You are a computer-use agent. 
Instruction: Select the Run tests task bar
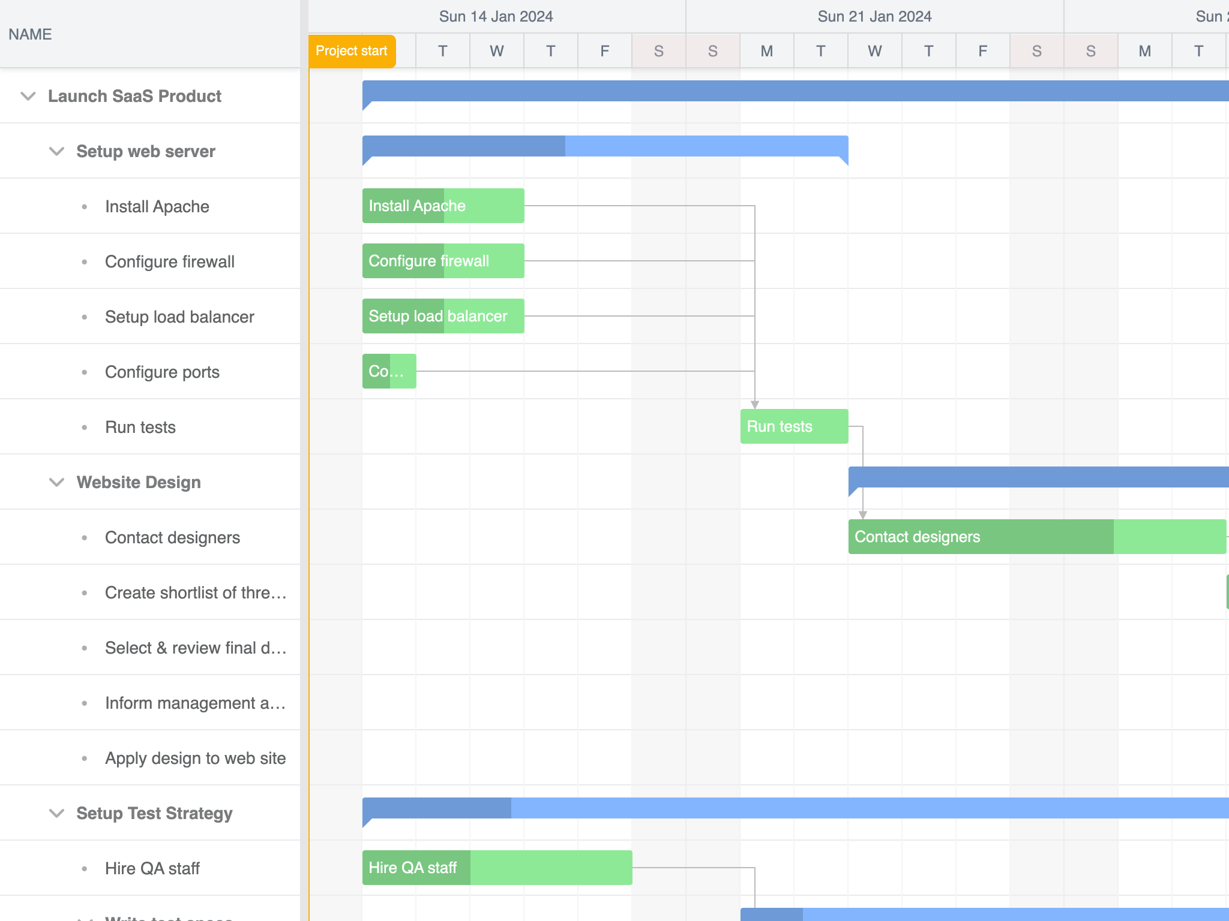pos(793,426)
